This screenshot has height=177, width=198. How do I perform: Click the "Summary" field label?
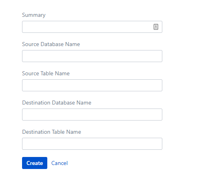pyautogui.click(x=34, y=15)
